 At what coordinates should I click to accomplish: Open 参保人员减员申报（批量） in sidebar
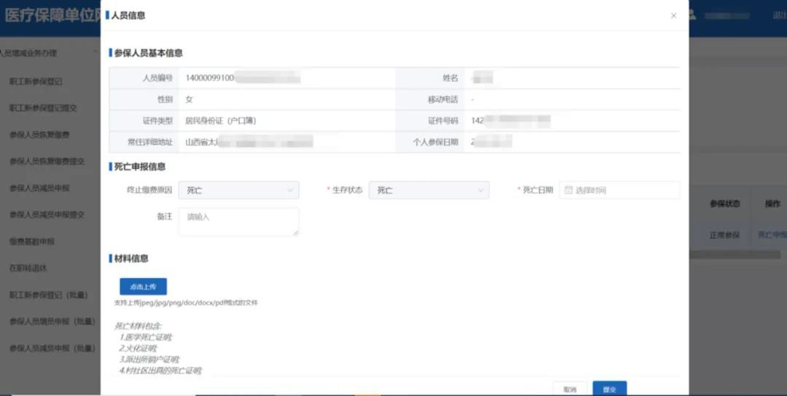[52, 348]
